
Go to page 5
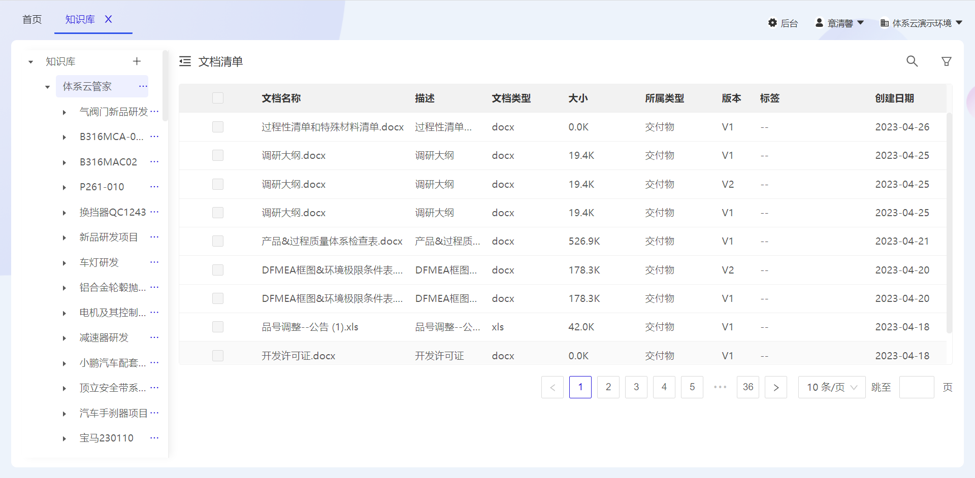tap(692, 387)
